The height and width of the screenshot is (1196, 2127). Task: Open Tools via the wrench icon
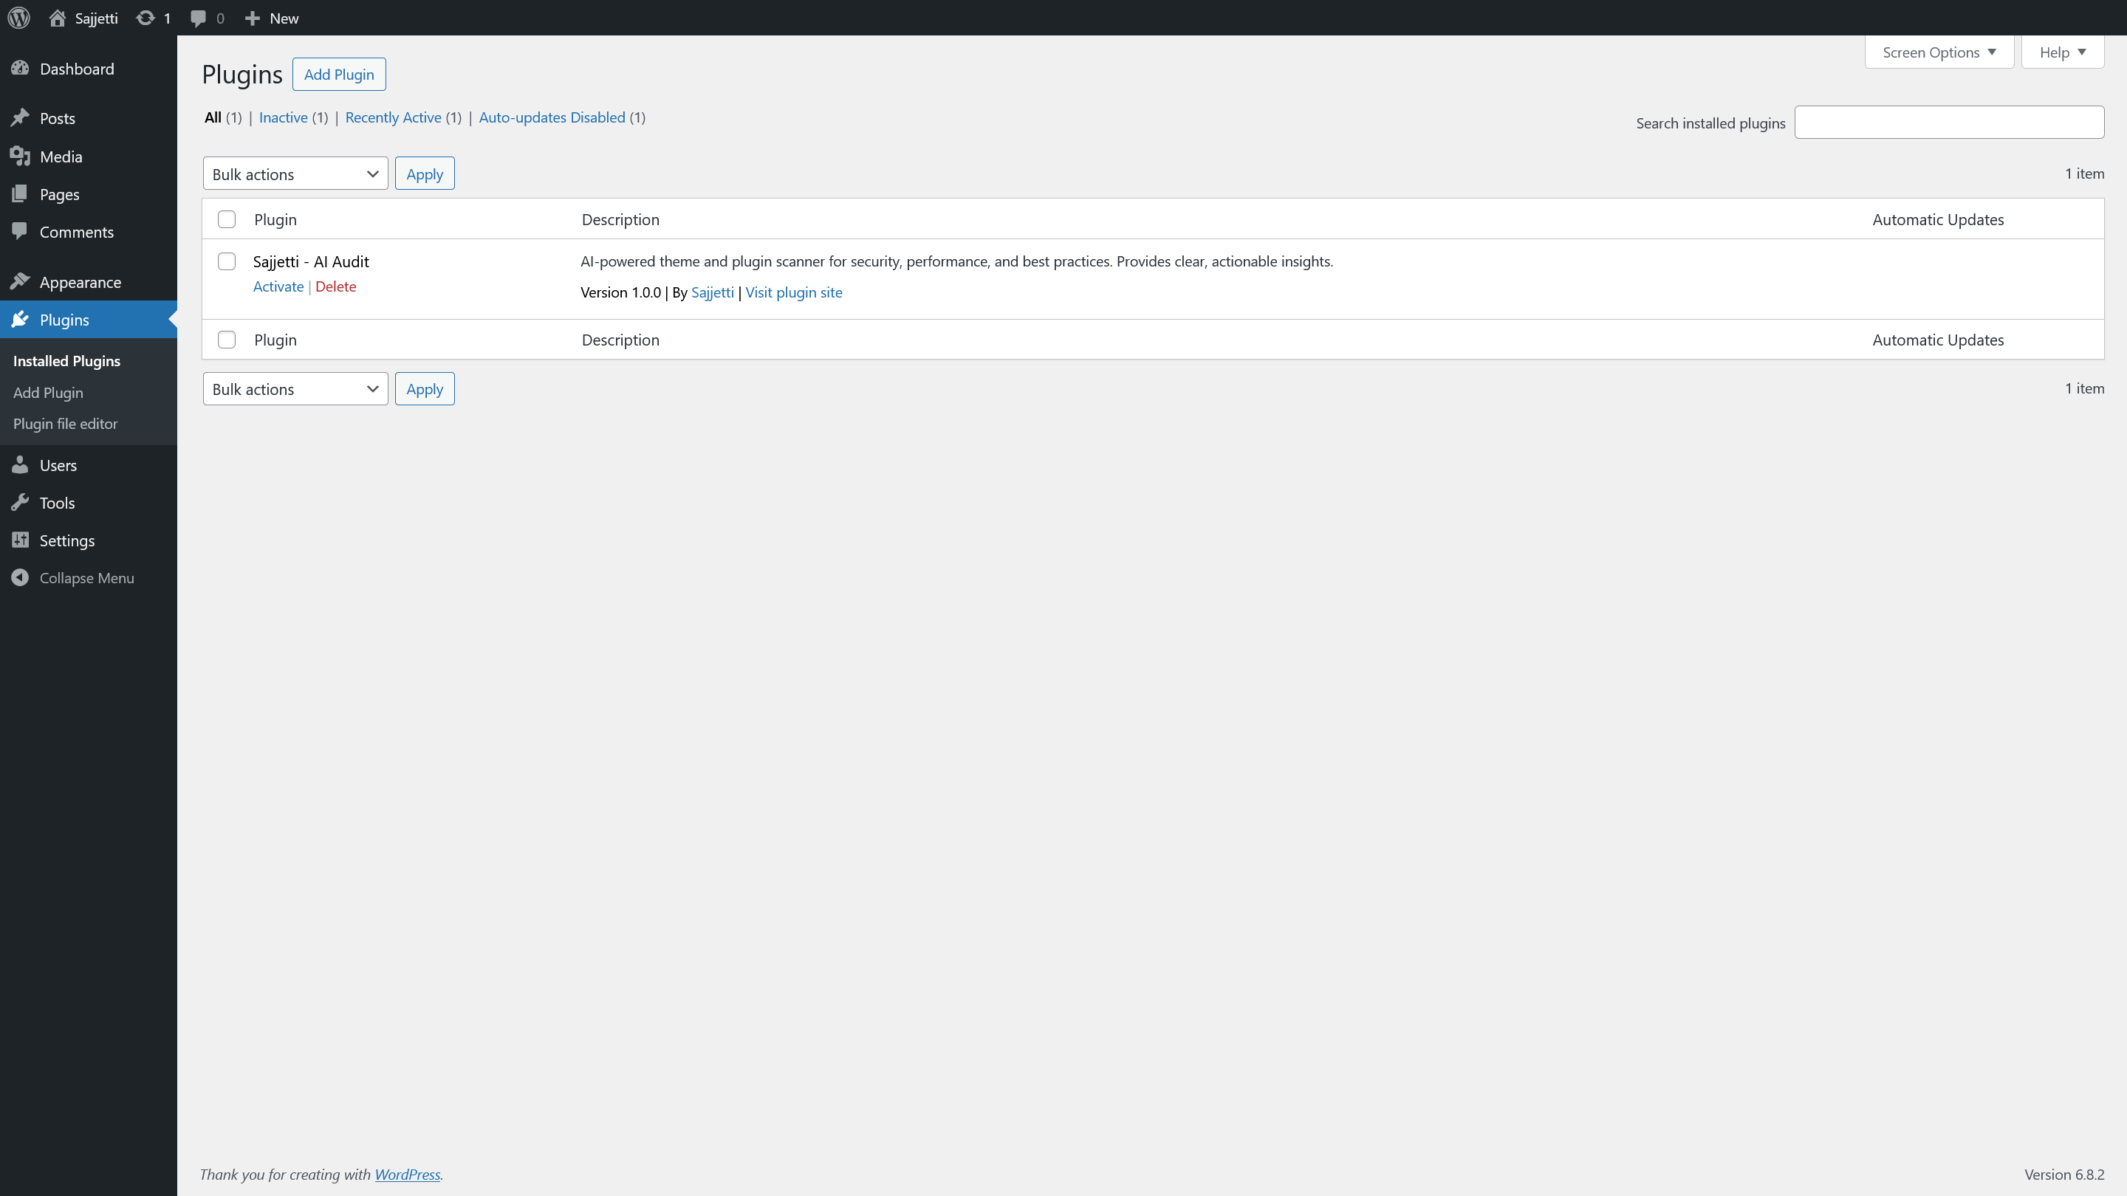21,503
